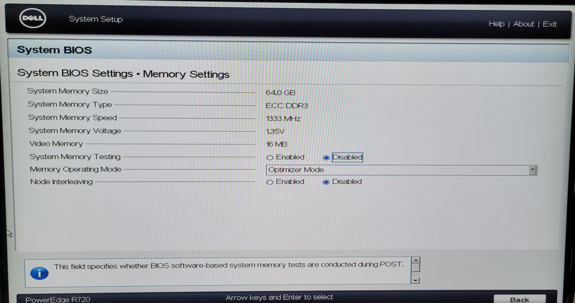This screenshot has width=575, height=303.
Task: Click the 1333 MHz value
Action: coord(283,119)
